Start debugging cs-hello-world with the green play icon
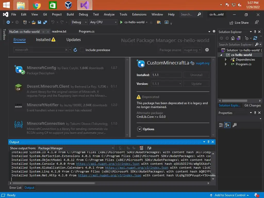 tap(121, 22)
